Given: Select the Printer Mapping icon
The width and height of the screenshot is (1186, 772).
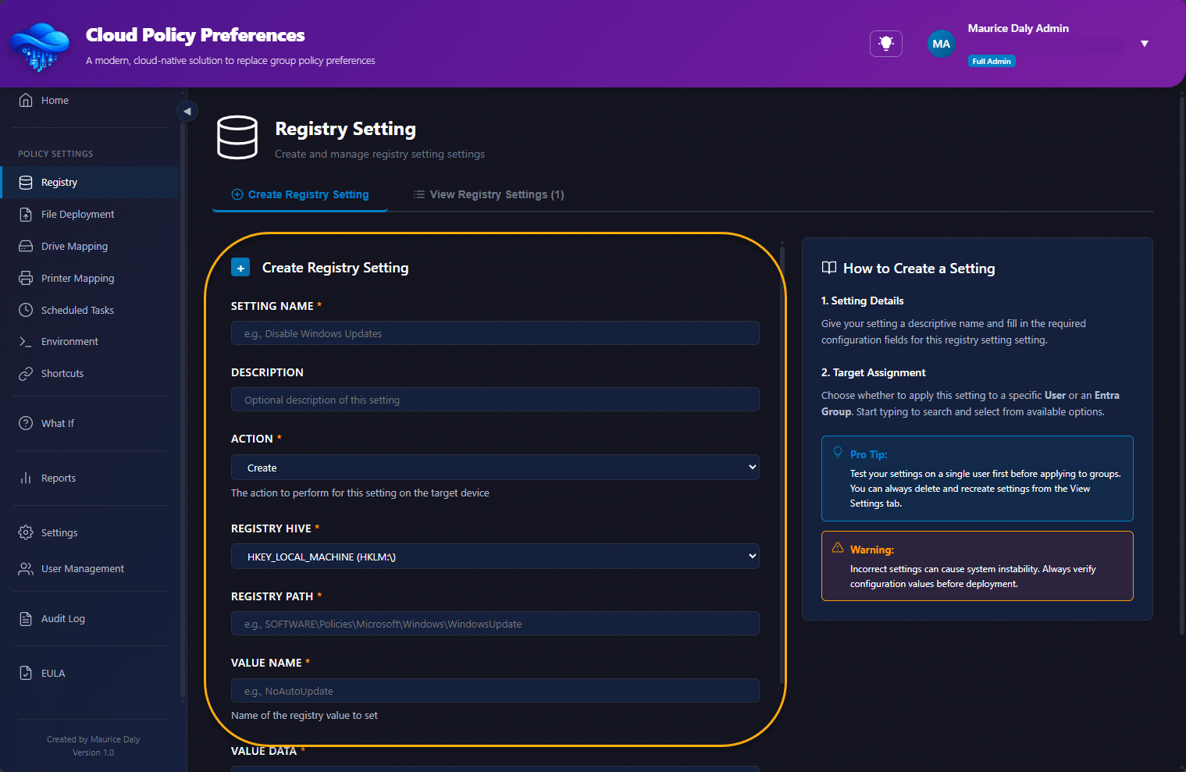Looking at the screenshot, I should tap(26, 278).
